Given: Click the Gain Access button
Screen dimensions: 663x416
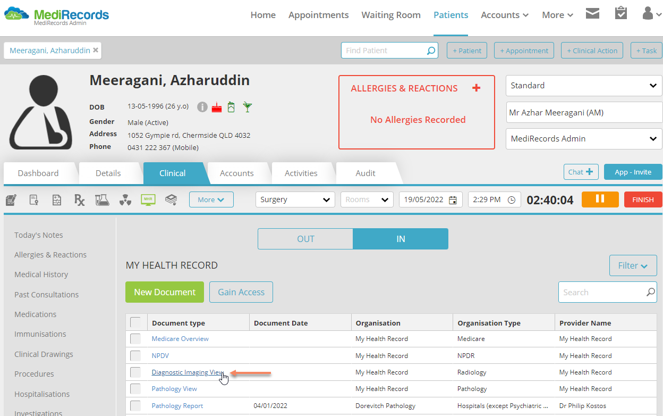Looking at the screenshot, I should (241, 292).
